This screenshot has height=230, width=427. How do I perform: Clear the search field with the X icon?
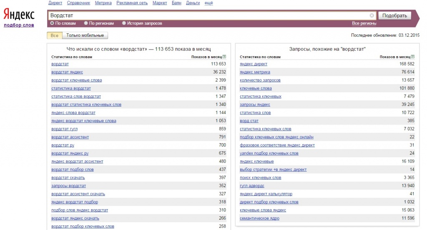tap(372, 15)
